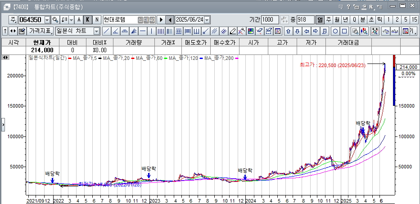The image size is (420, 204).
Task: Open the stock code 064350 dropdown
Action: point(47,20)
